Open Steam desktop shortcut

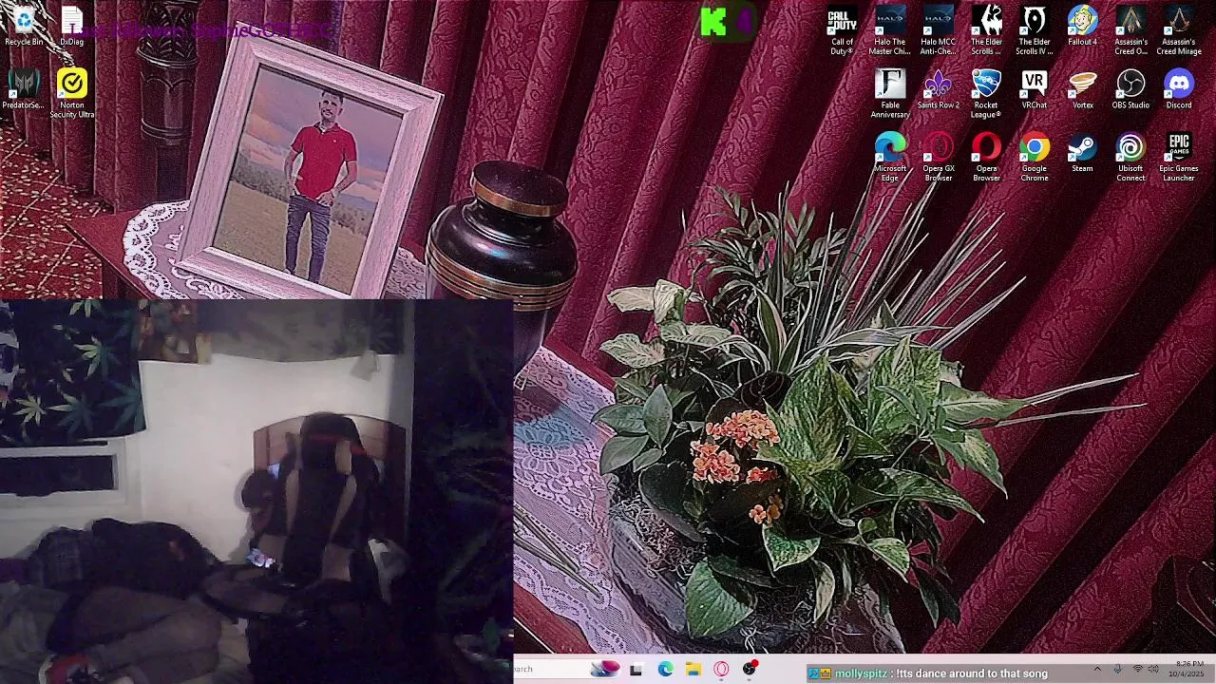coord(1082,153)
